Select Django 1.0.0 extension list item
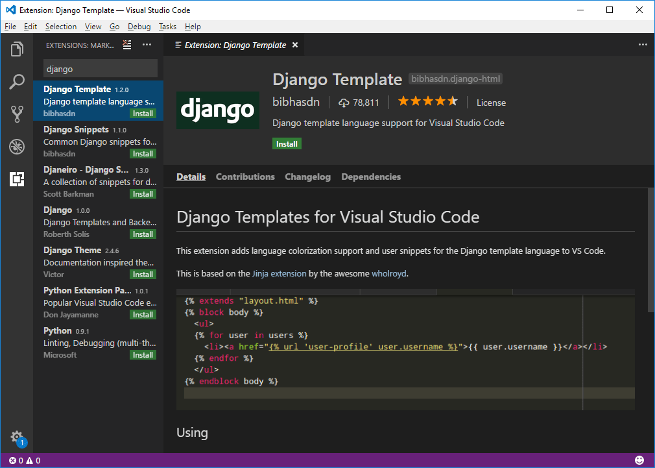655x468 pixels. coord(98,221)
